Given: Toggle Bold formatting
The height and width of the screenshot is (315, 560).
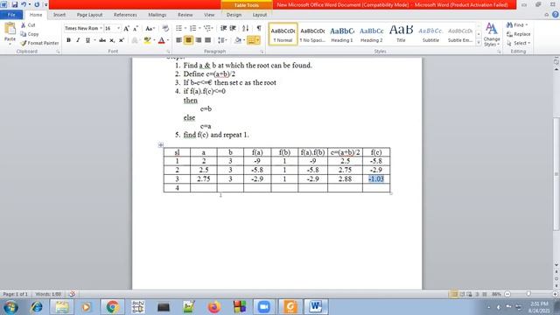Looking at the screenshot, I should (68, 40).
